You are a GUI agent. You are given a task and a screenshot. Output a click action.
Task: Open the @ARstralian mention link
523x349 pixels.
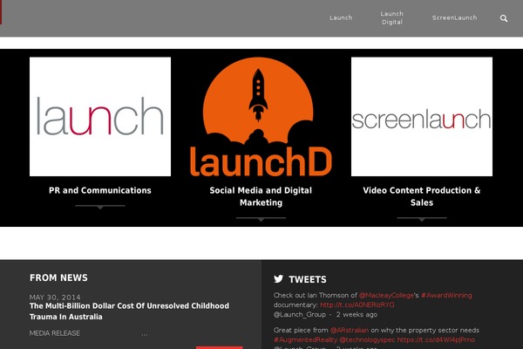click(x=350, y=330)
